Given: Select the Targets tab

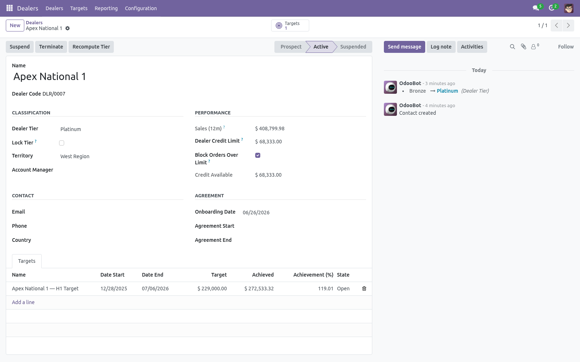Looking at the screenshot, I should pyautogui.click(x=27, y=261).
